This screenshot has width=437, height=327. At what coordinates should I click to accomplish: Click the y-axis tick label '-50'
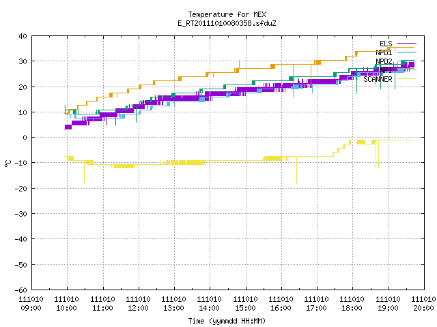21,265
